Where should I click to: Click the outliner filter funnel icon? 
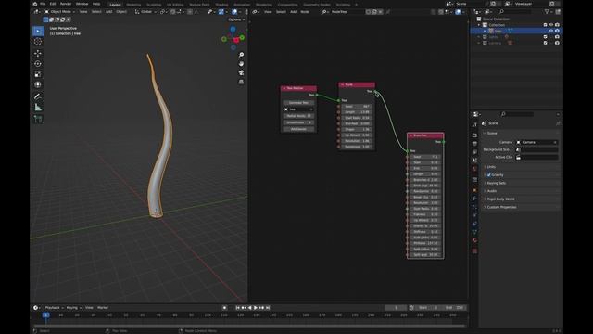coord(547,12)
